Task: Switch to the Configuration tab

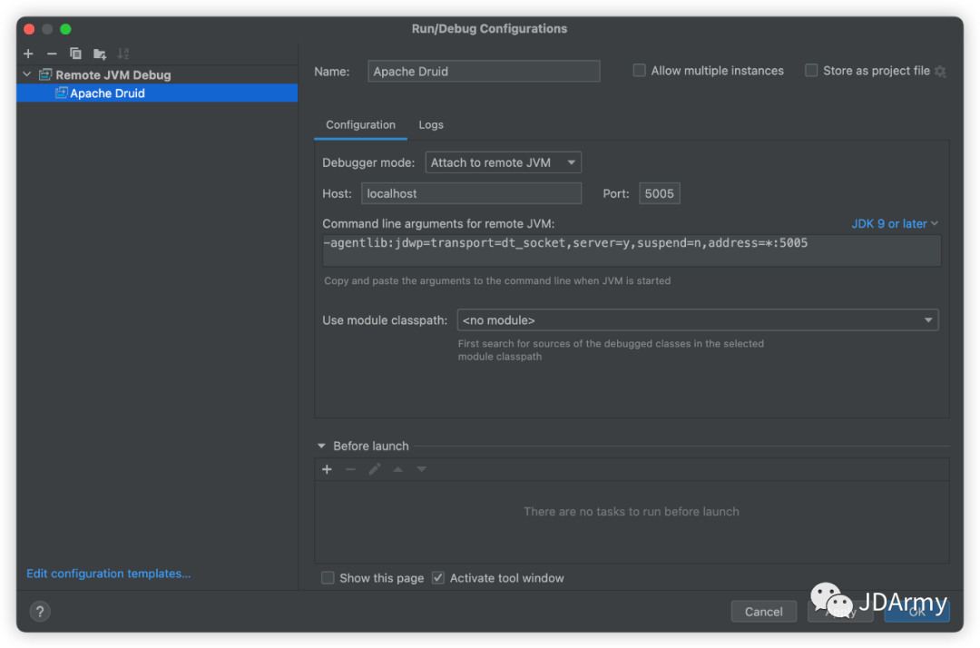Action: (x=360, y=125)
